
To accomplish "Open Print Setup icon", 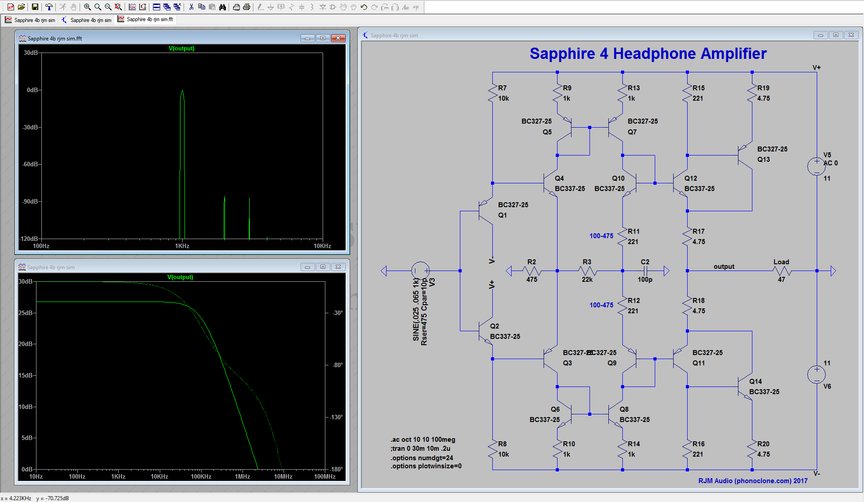I will coord(236,7).
